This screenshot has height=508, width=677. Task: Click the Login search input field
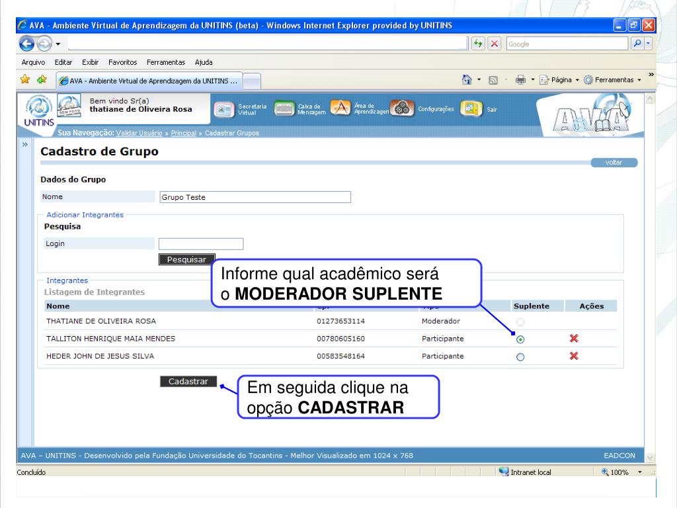point(201,244)
